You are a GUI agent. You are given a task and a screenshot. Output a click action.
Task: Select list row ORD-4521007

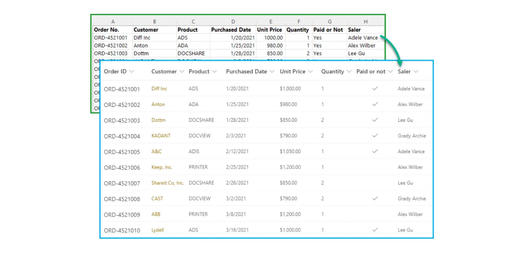pos(267,183)
